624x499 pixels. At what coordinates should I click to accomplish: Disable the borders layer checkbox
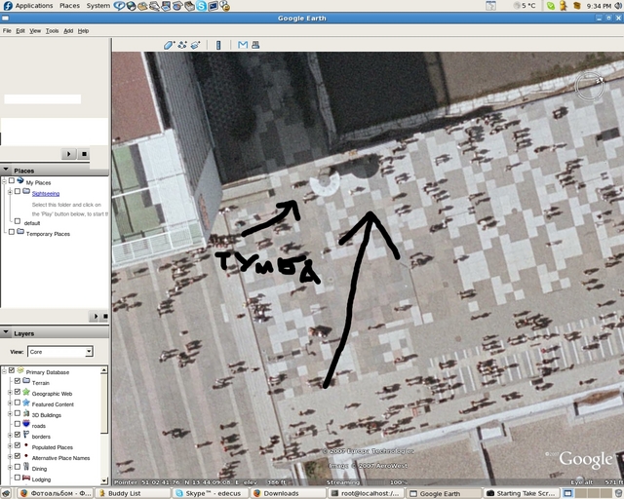click(x=18, y=435)
